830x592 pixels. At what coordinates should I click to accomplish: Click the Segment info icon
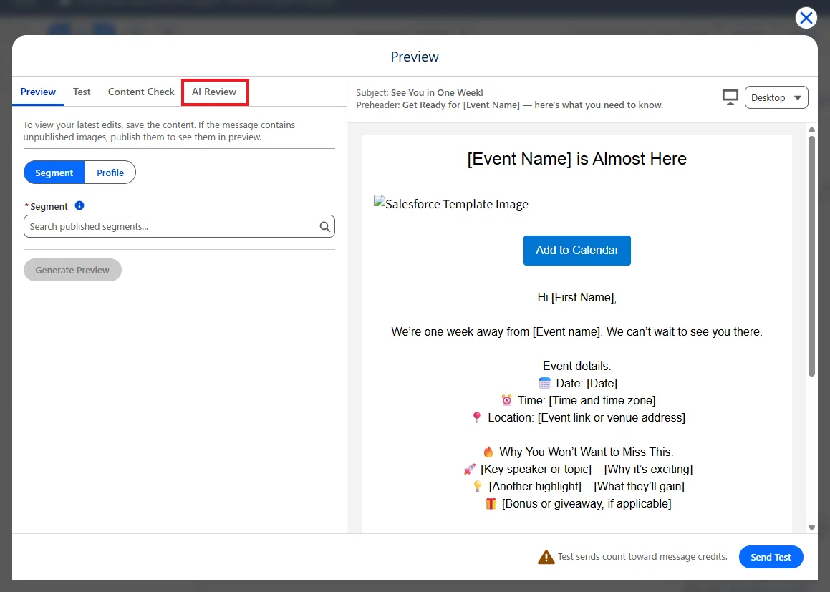(x=79, y=205)
